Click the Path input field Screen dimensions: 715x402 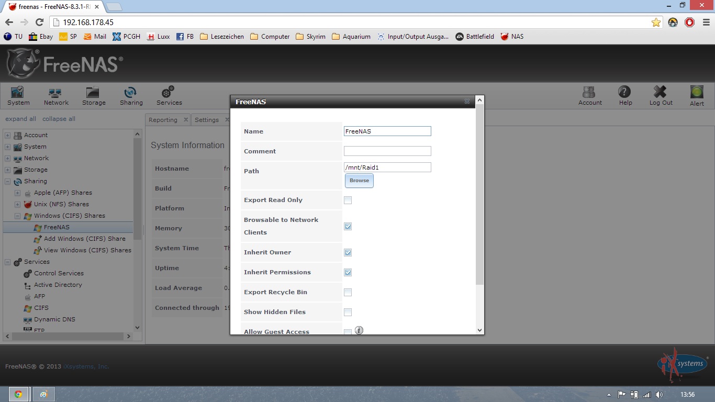pos(387,167)
